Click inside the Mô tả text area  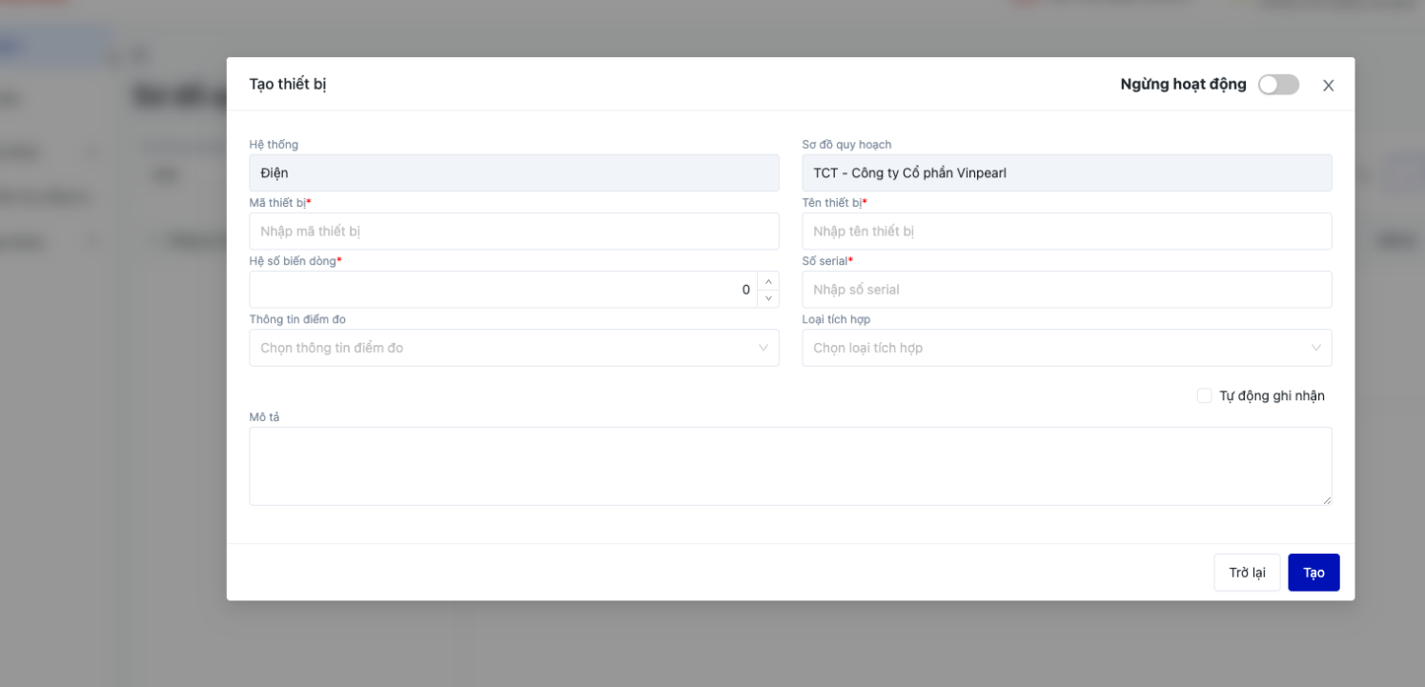click(789, 466)
